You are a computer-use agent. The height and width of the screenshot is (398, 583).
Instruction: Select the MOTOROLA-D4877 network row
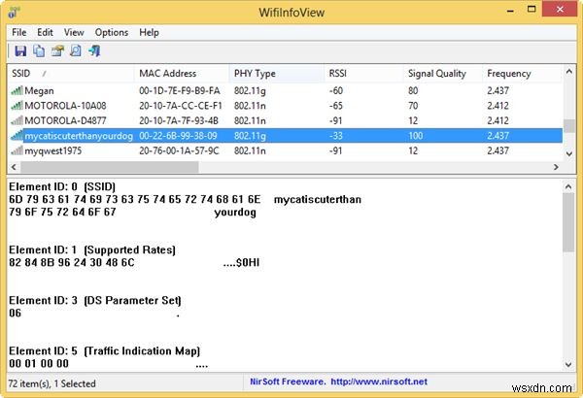(x=285, y=120)
